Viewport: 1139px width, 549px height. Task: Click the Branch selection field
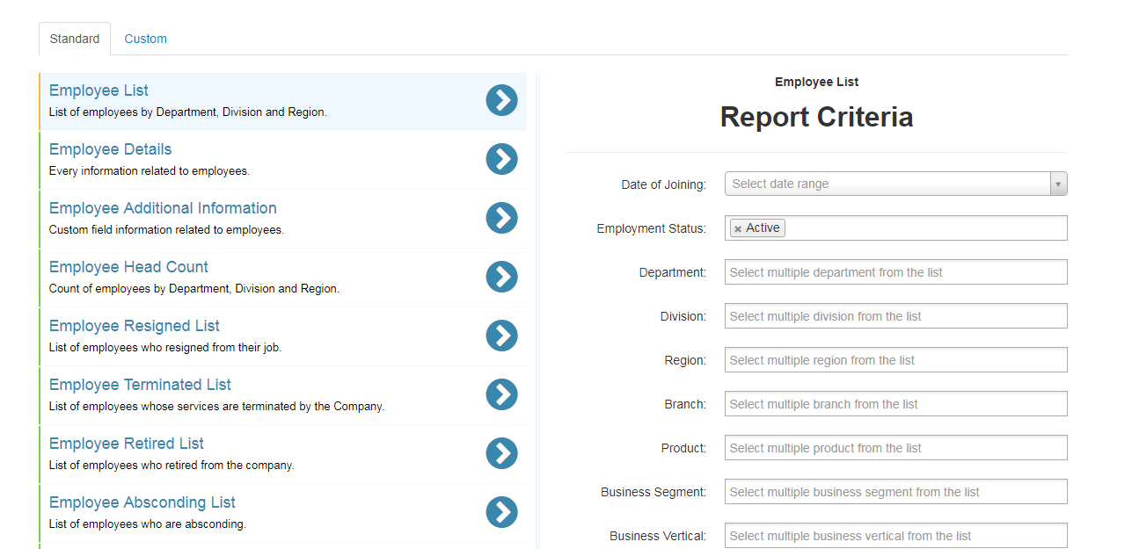895,404
